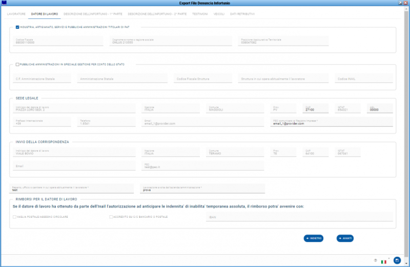Click Sede Legale Comune field Maggioli
The image size is (410, 267).
[x=235, y=108]
